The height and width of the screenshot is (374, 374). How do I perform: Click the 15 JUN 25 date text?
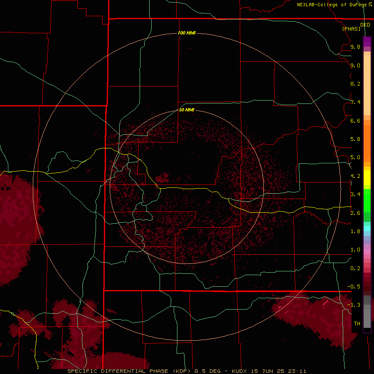(x=267, y=371)
